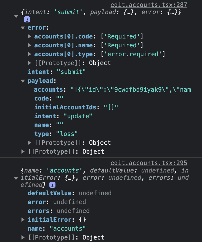202x242 pixels.
Task: Expand the initialError object
Action: pos(23,220)
